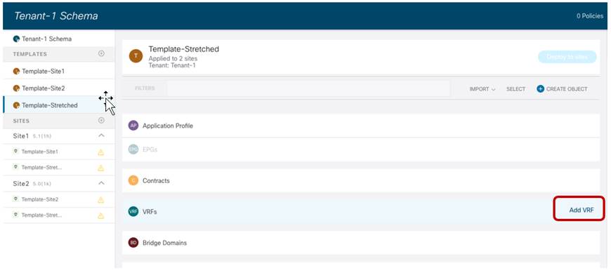
Task: Click the Site2 header label
Action: pos(21,184)
